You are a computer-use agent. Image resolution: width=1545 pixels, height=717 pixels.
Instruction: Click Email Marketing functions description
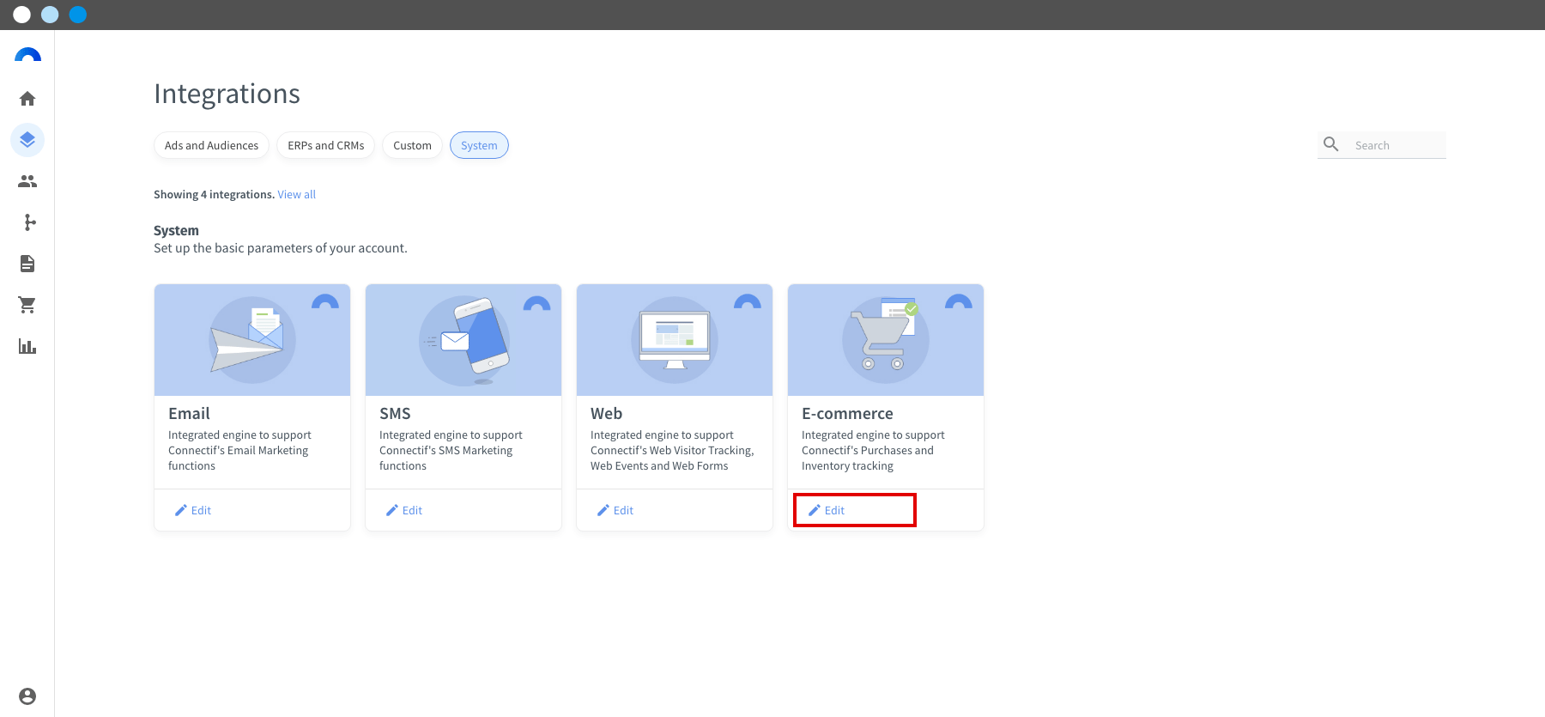(239, 451)
